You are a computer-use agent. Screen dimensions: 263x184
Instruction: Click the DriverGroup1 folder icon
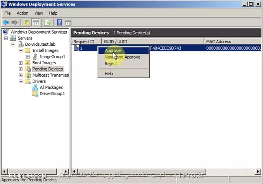[35, 94]
